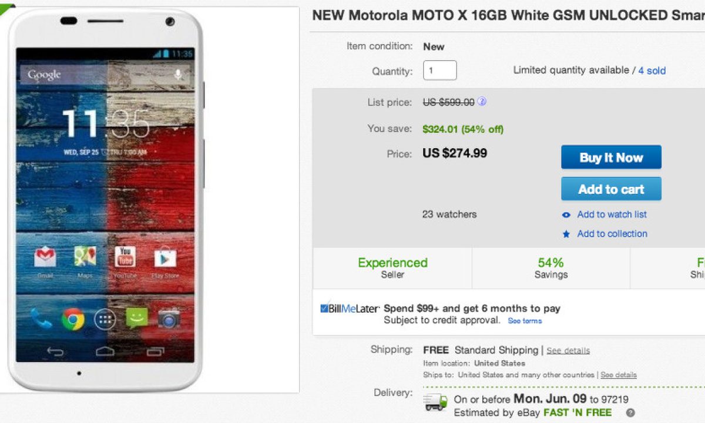Click the Add to collection link

click(612, 233)
